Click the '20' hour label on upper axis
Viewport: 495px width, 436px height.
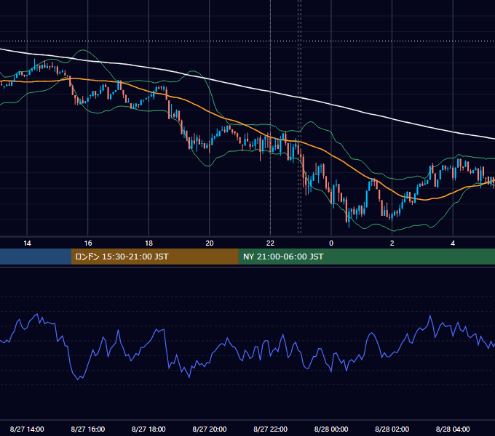(x=210, y=243)
